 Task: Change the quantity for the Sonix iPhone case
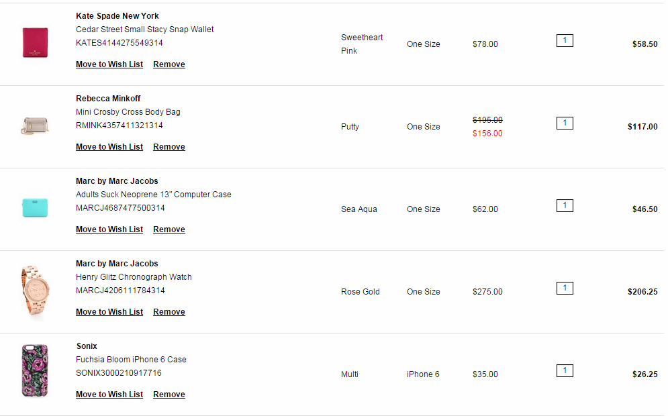pyautogui.click(x=565, y=371)
